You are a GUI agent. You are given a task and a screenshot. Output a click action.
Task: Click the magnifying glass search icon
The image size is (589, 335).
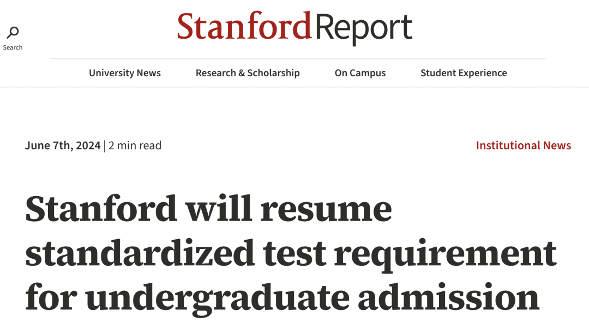click(13, 33)
